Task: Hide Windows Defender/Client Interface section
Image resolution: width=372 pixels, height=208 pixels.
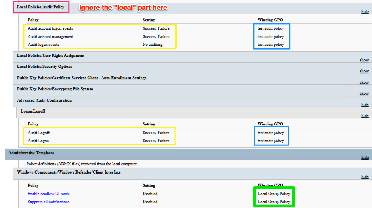Action: pyautogui.click(x=365, y=177)
